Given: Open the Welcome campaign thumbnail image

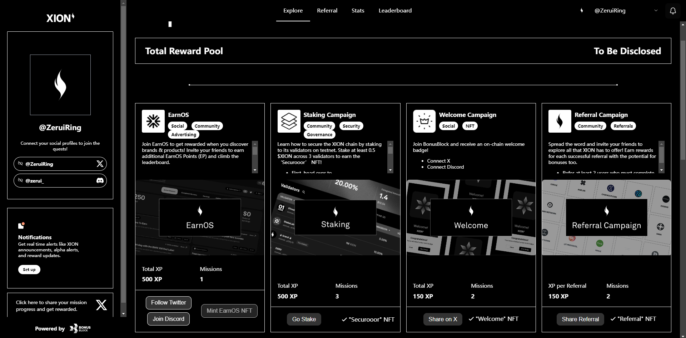Looking at the screenshot, I should point(471,217).
